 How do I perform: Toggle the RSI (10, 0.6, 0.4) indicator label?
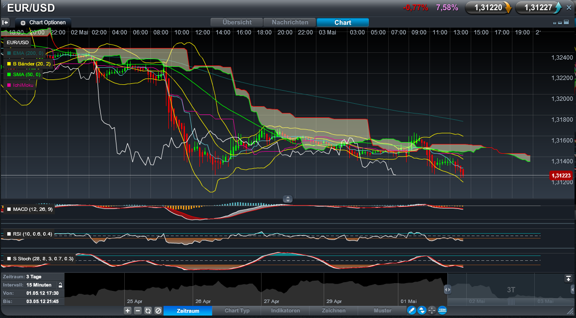(x=30, y=234)
